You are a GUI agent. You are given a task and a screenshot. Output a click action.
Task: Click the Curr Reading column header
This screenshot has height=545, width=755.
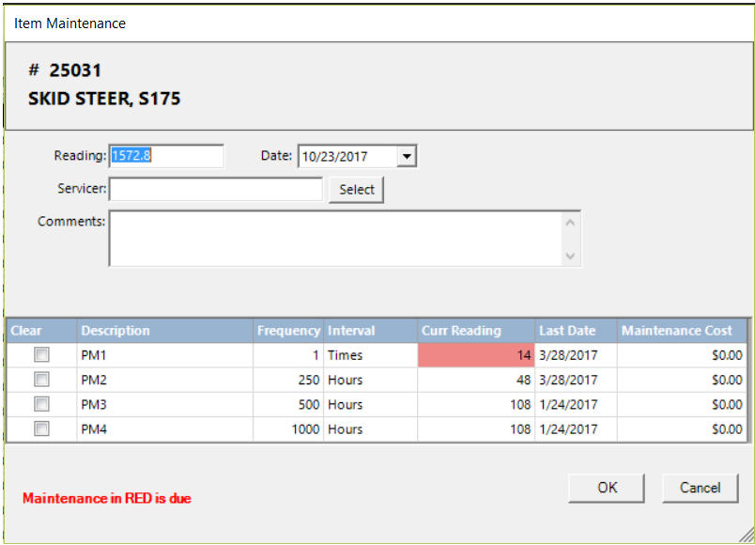[x=476, y=331]
